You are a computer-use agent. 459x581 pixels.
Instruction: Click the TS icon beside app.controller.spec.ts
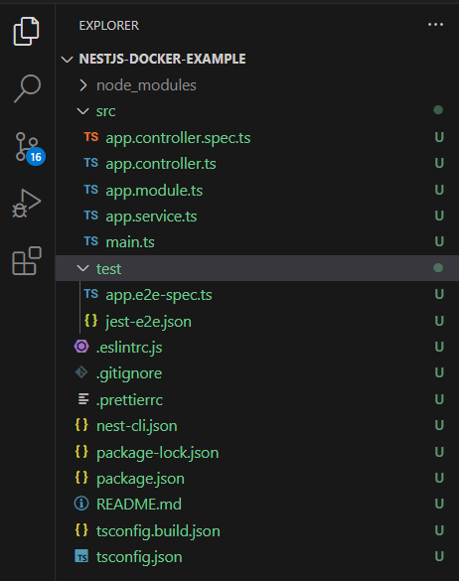pyautogui.click(x=90, y=137)
